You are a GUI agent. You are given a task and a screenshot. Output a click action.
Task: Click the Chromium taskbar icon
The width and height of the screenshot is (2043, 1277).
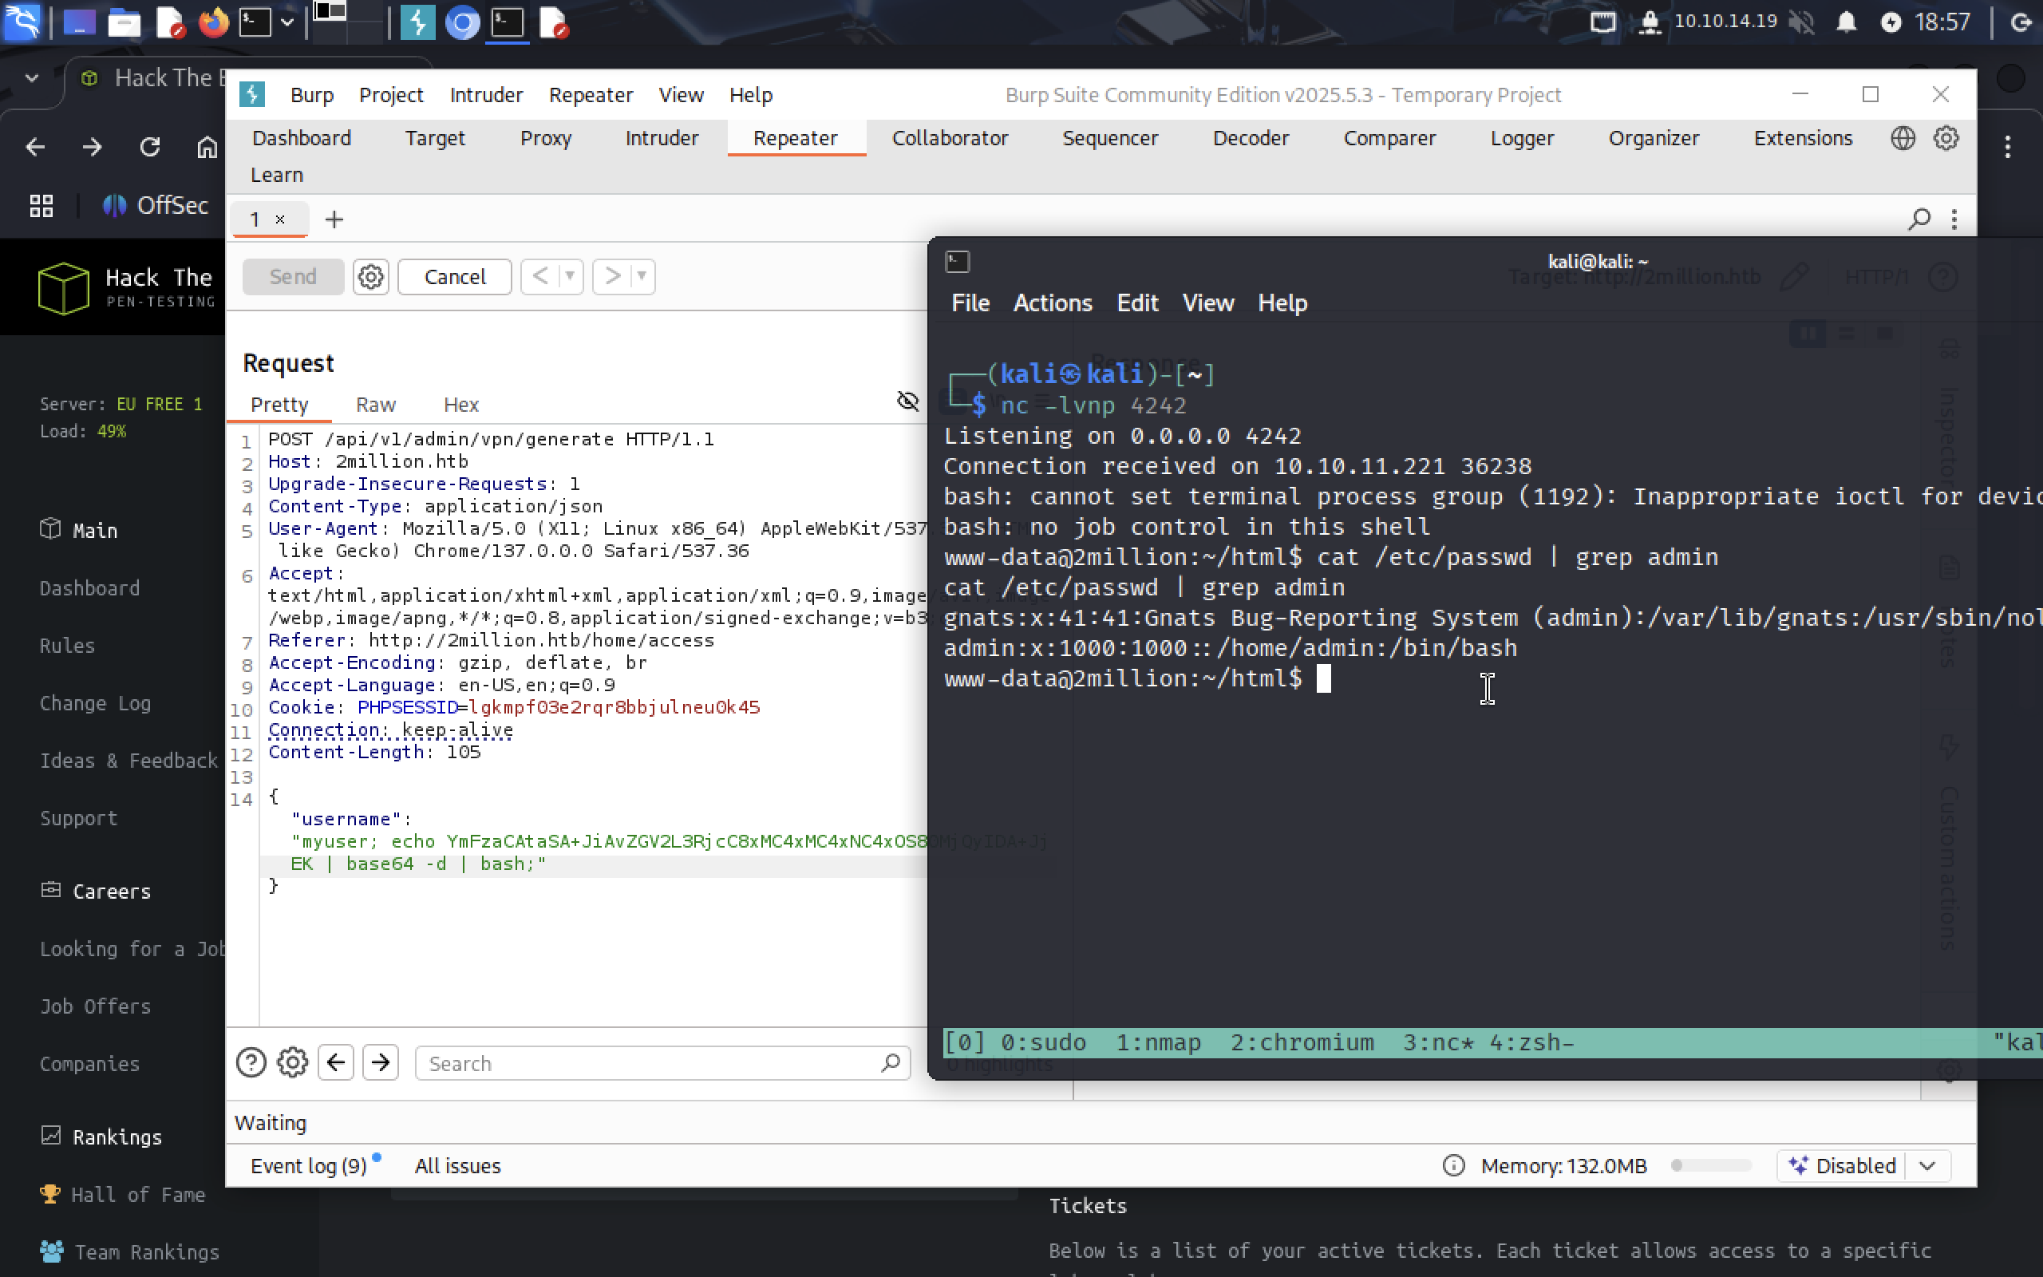(x=463, y=22)
